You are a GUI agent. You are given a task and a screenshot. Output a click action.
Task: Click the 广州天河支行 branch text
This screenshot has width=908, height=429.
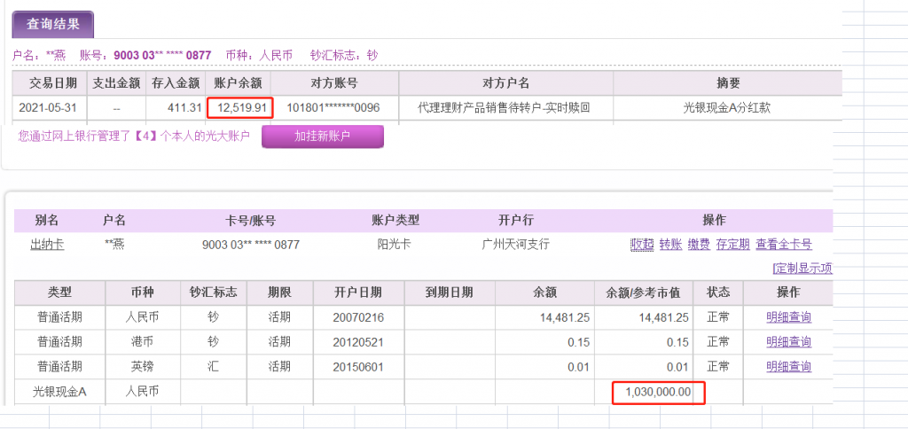coord(515,245)
